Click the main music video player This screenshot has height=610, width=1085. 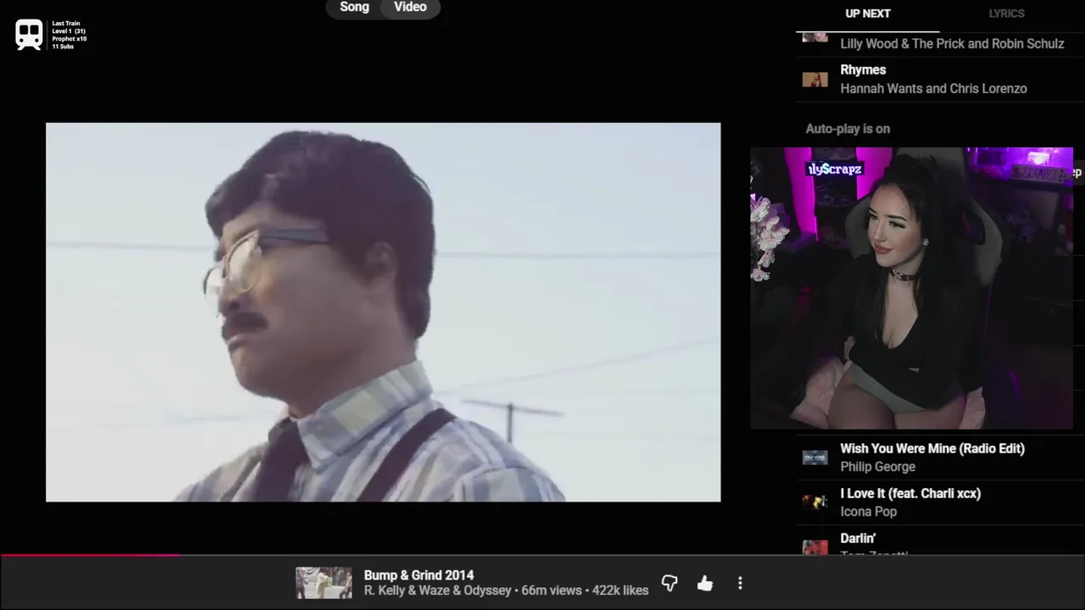383,313
